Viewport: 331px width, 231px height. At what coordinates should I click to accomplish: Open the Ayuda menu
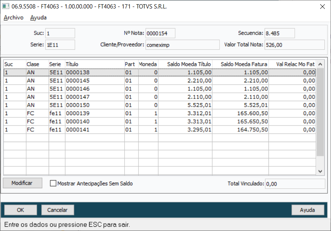click(38, 17)
